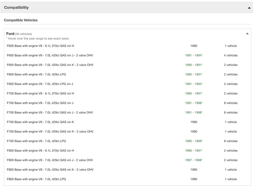This screenshot has height=186, width=253.
Task: Click '8 vehicles' for F700 429ci GAS vin J
Action: click(231, 103)
